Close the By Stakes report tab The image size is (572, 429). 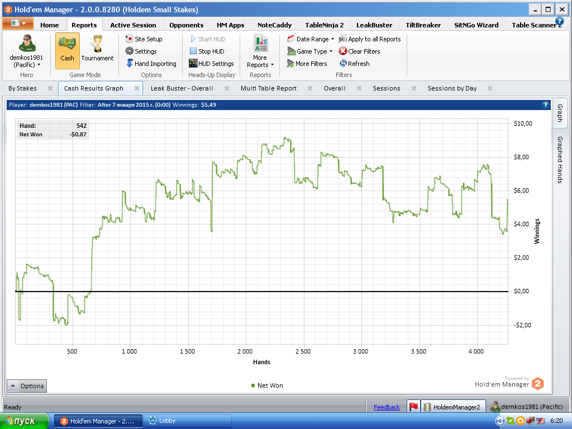click(x=50, y=88)
